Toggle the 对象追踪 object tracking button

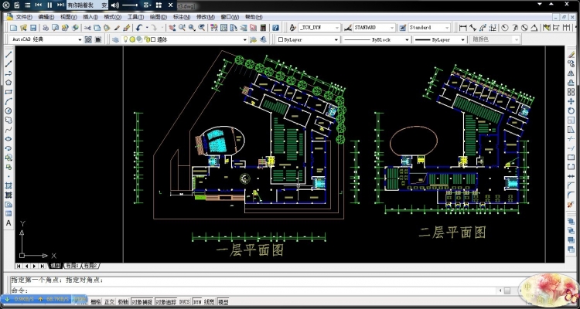pos(165,302)
